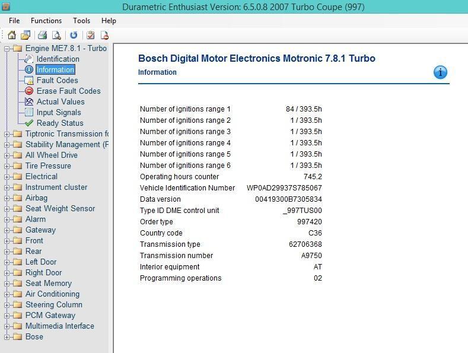The height and width of the screenshot is (353, 468).
Task: Open the Actual Values item
Action: point(61,101)
